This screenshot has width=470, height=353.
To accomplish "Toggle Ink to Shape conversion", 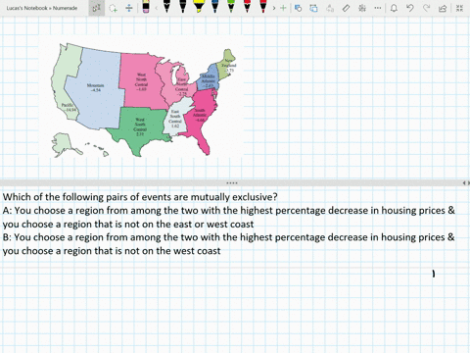I will [313, 8].
